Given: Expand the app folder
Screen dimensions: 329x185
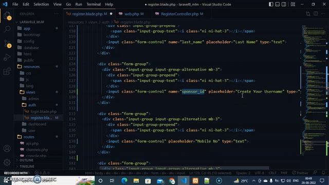Looking at the screenshot, I should [x=27, y=28].
